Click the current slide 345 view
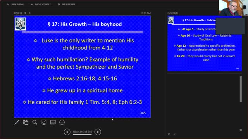248x139 pixels. coord(83,67)
